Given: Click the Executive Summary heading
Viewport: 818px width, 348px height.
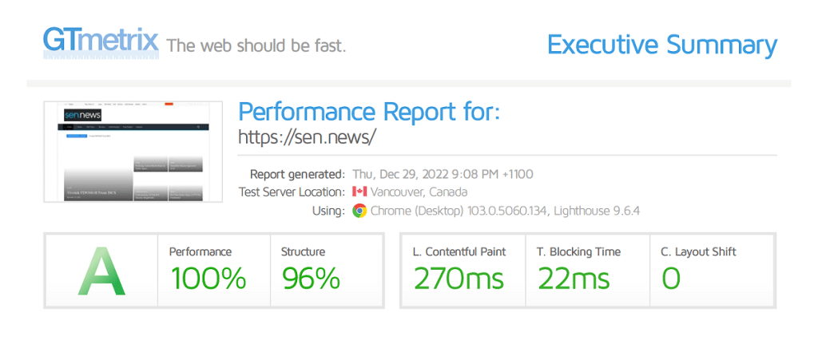Looking at the screenshot, I should (x=661, y=45).
